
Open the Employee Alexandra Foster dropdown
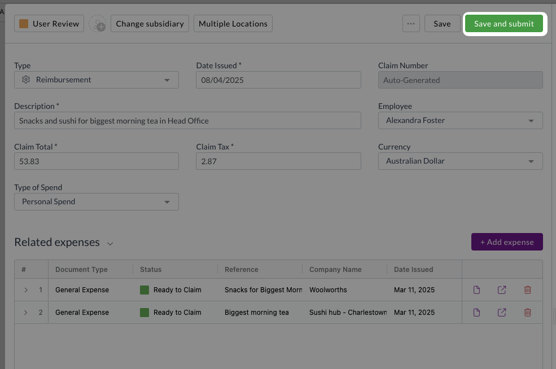point(460,121)
